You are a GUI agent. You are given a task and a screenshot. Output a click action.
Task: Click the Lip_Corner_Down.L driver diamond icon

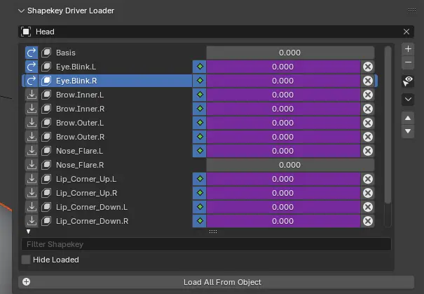click(200, 207)
